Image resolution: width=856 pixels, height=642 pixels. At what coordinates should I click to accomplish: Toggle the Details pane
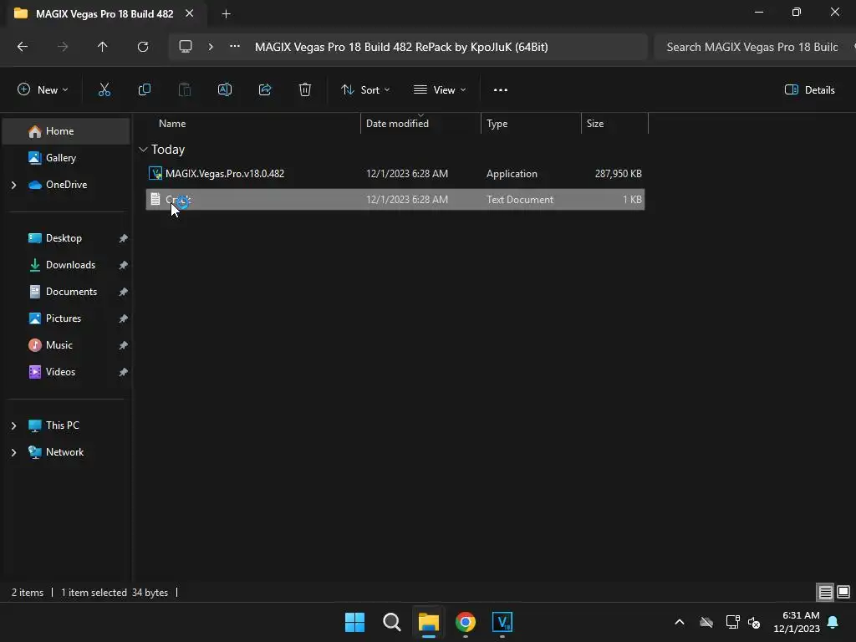click(x=809, y=90)
